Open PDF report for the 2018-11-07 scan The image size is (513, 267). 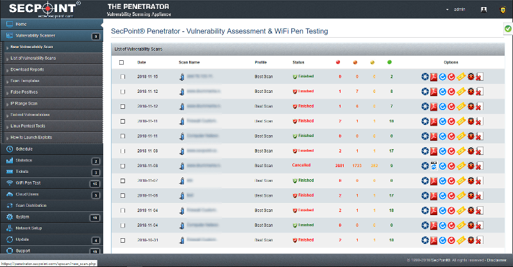point(434,181)
